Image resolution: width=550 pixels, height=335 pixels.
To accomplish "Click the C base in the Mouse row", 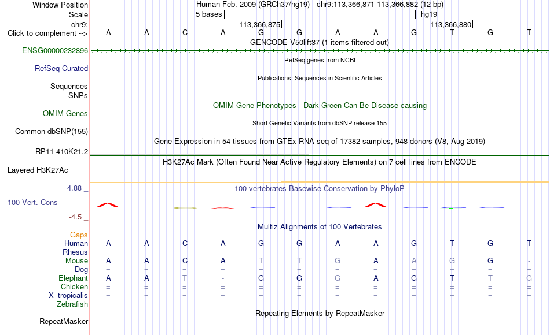I will pyautogui.click(x=185, y=261).
